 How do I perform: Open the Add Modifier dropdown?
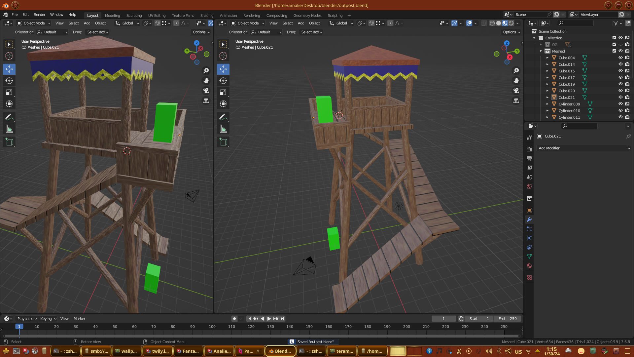coord(584,148)
